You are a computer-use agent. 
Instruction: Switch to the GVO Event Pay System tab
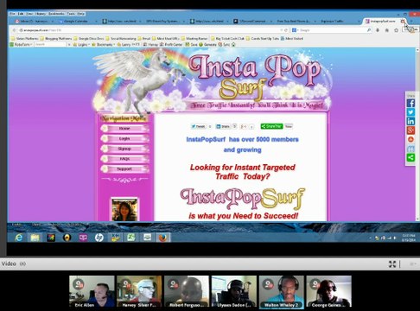point(163,21)
